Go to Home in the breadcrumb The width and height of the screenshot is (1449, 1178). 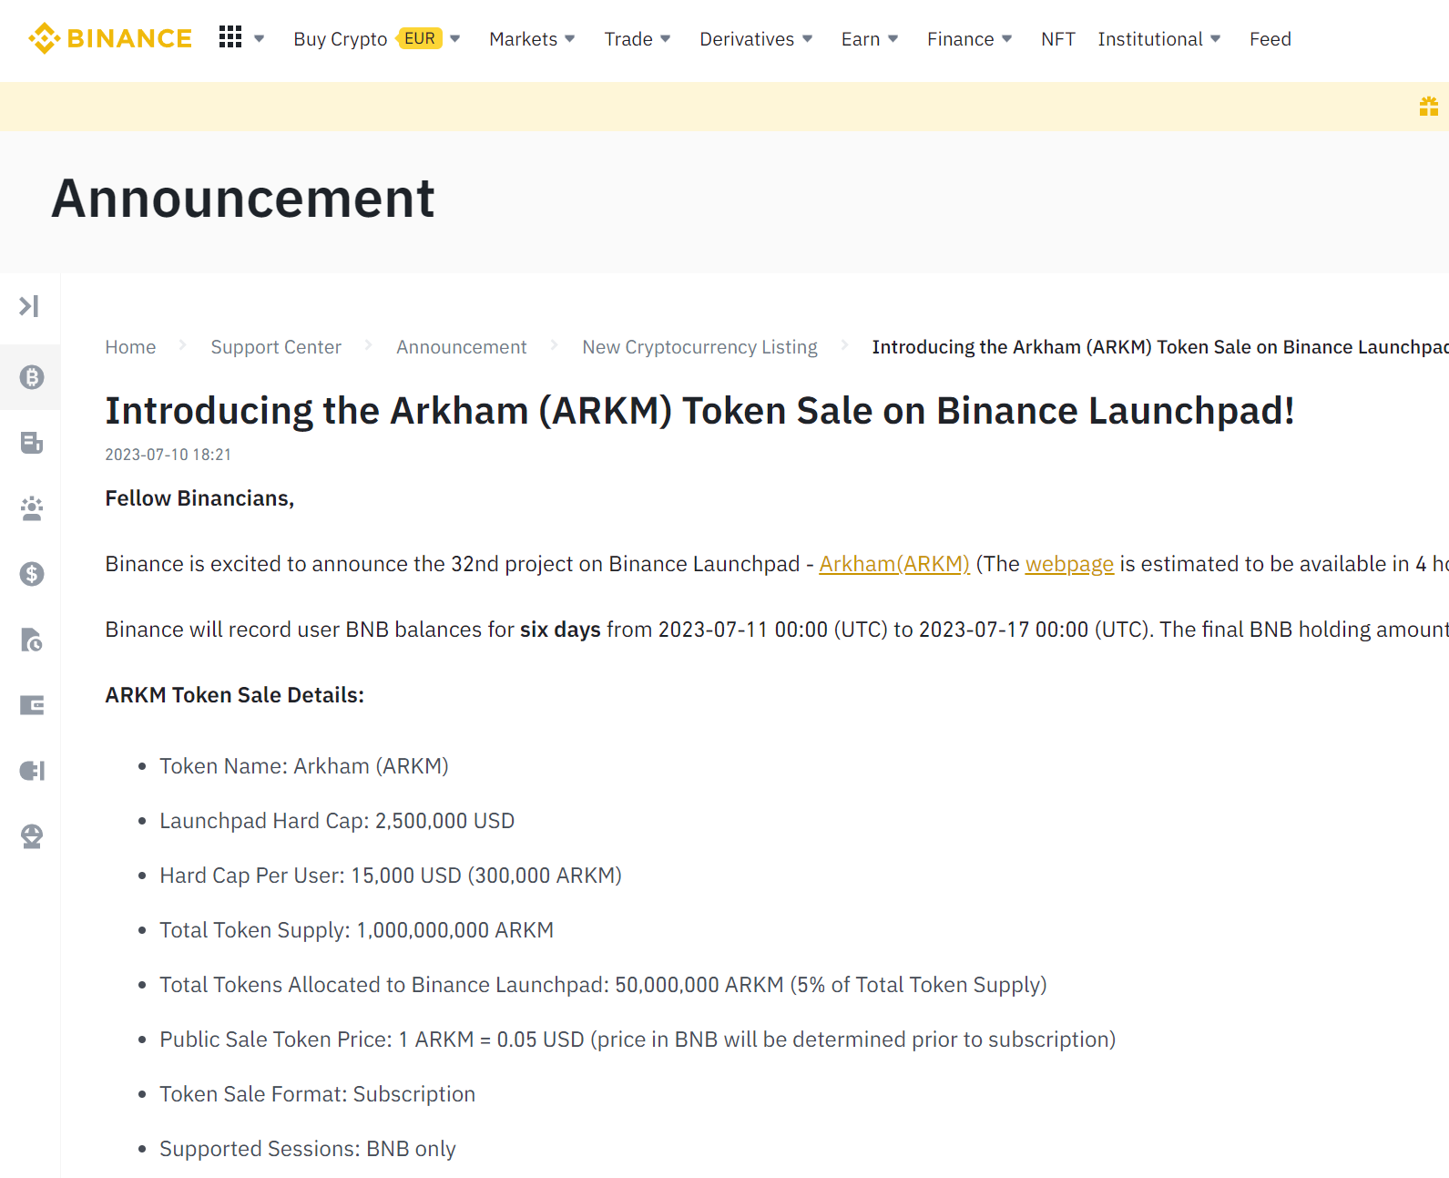130,347
